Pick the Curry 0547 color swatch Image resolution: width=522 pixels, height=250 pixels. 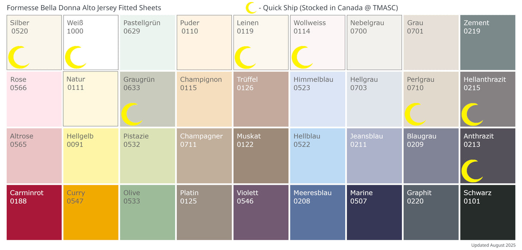(91, 212)
